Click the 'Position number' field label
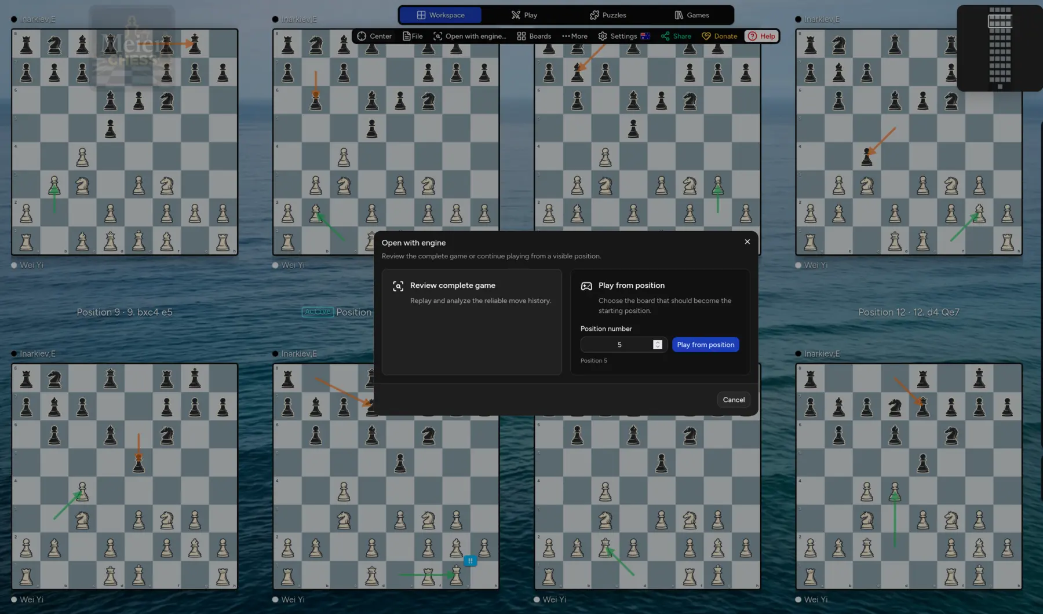The width and height of the screenshot is (1043, 614). click(x=606, y=328)
